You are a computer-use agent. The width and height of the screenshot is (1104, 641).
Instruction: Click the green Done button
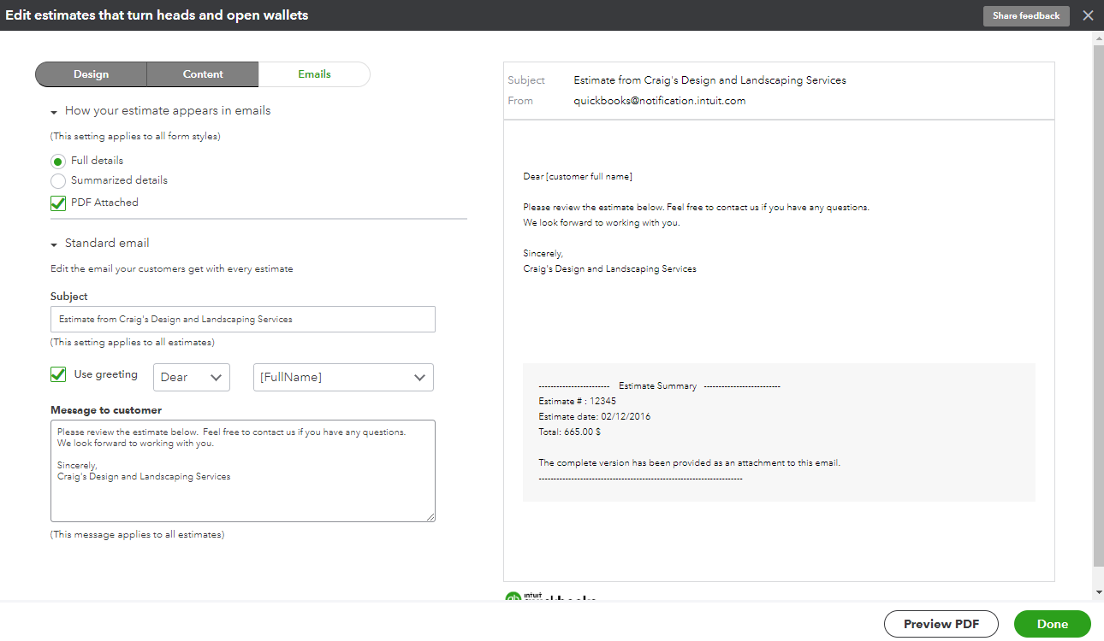pyautogui.click(x=1053, y=624)
